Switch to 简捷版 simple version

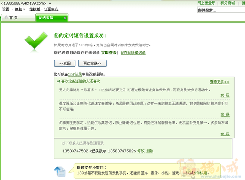tap(35, 9)
